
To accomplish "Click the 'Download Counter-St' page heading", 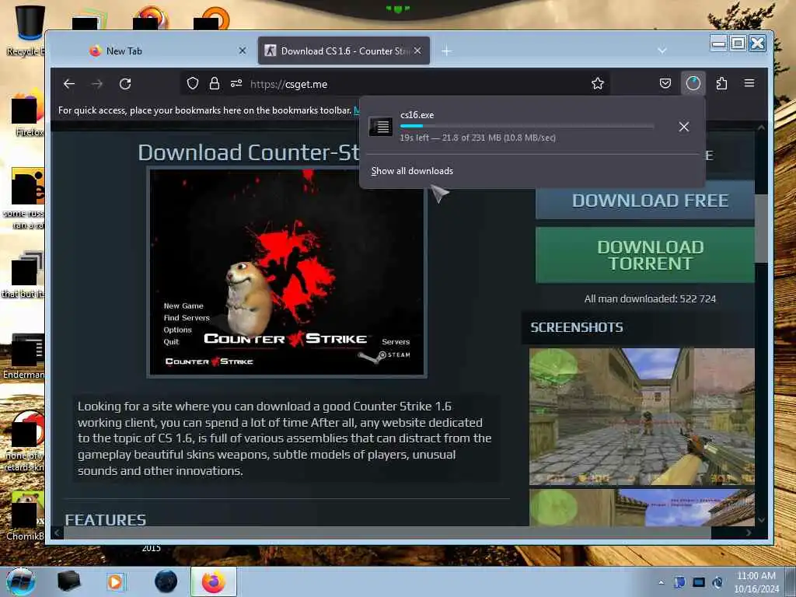I will [x=249, y=152].
